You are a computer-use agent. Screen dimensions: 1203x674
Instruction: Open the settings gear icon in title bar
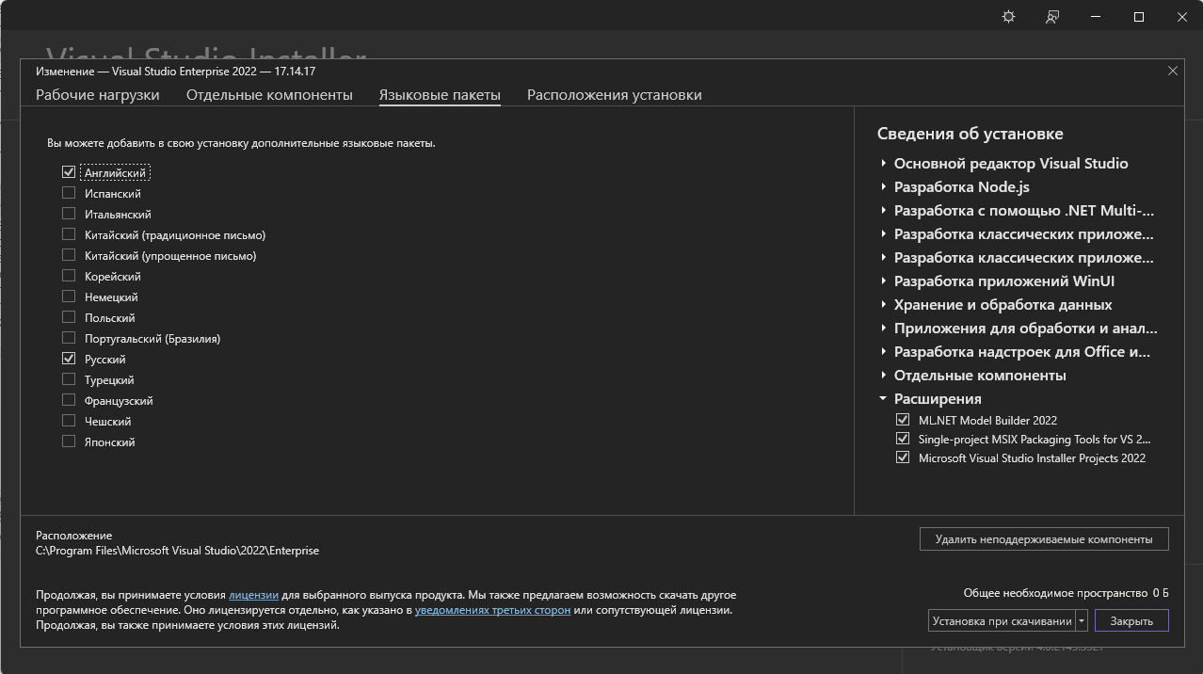pyautogui.click(x=1008, y=17)
